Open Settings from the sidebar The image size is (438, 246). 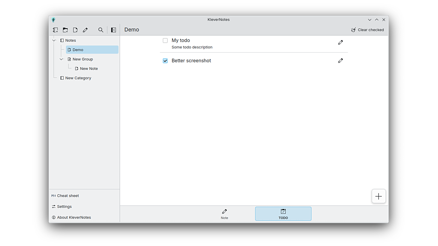64,206
